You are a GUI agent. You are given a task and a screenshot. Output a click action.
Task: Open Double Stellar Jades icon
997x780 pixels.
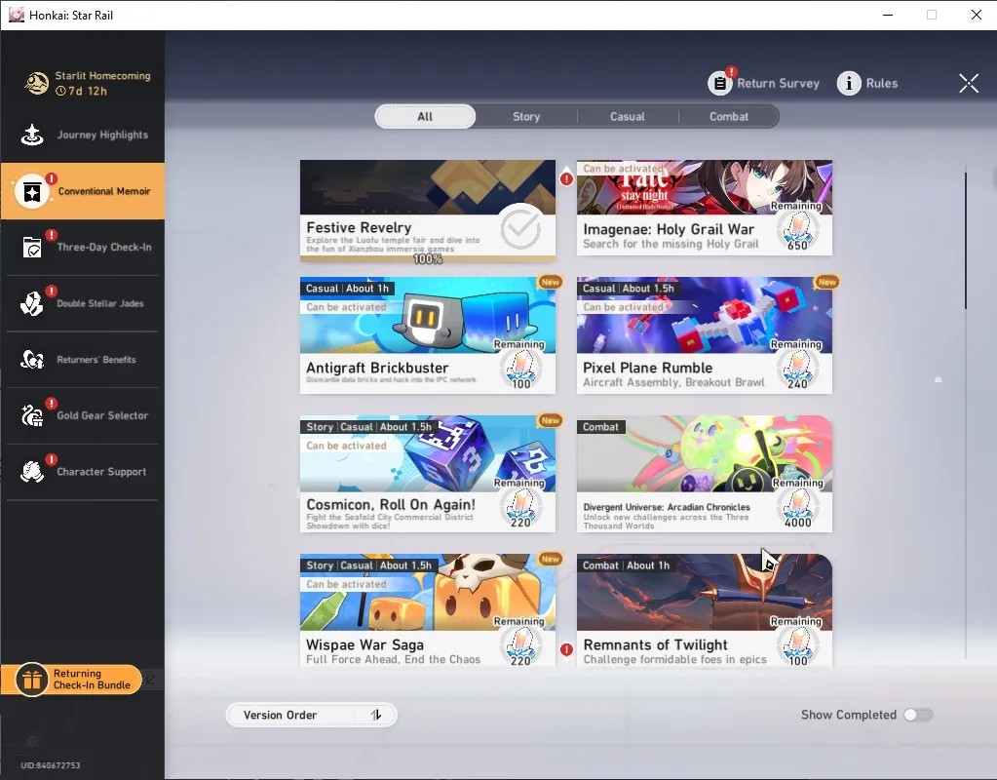(32, 303)
